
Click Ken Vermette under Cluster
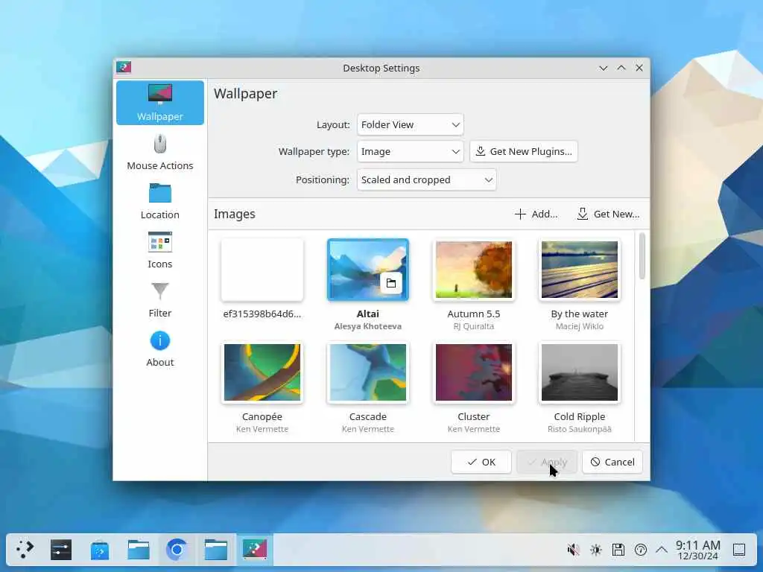473,429
